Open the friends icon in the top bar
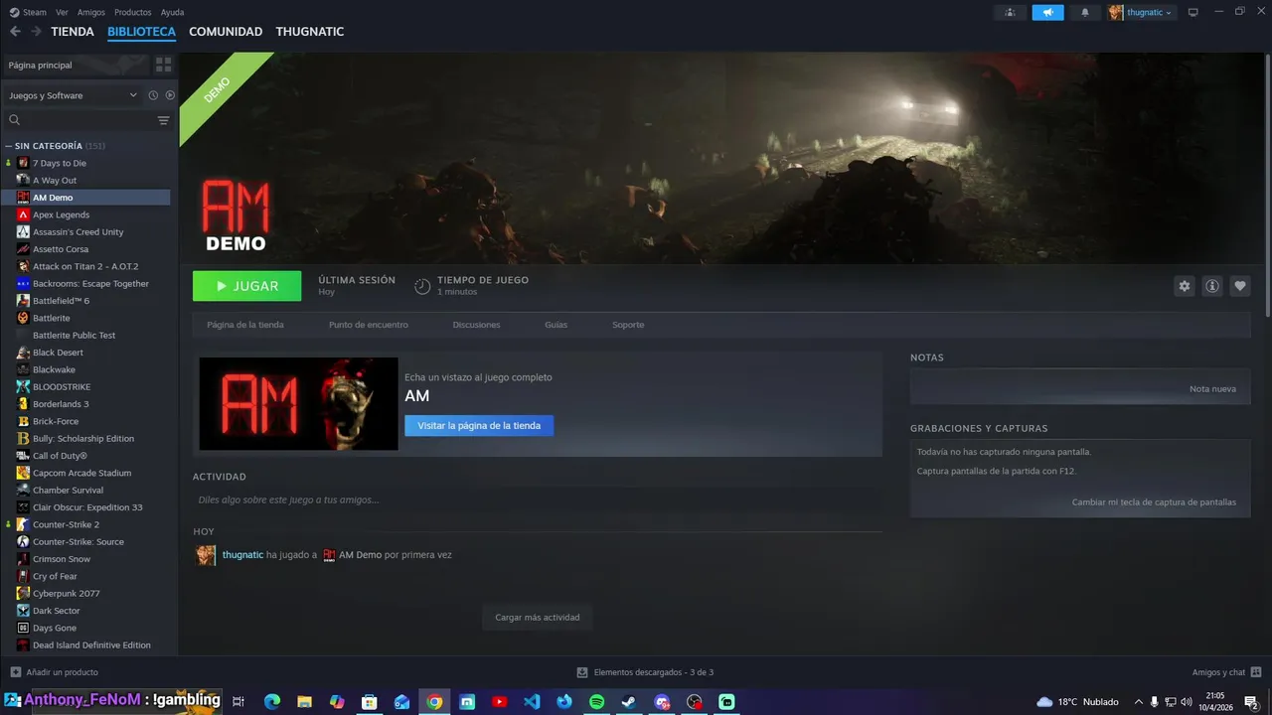1272x715 pixels. pos(1010,12)
